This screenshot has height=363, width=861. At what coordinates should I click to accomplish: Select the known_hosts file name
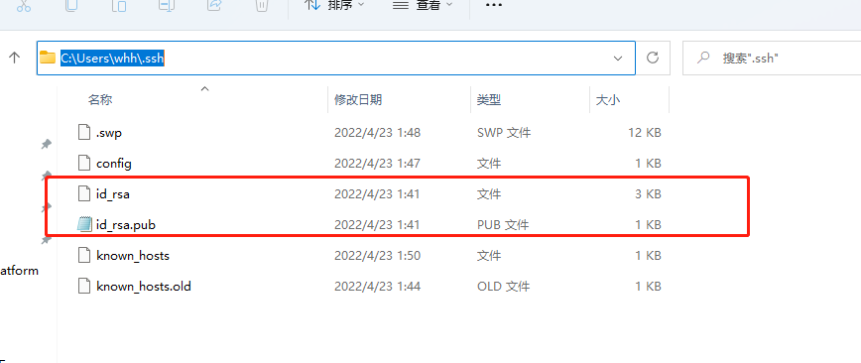[133, 256]
